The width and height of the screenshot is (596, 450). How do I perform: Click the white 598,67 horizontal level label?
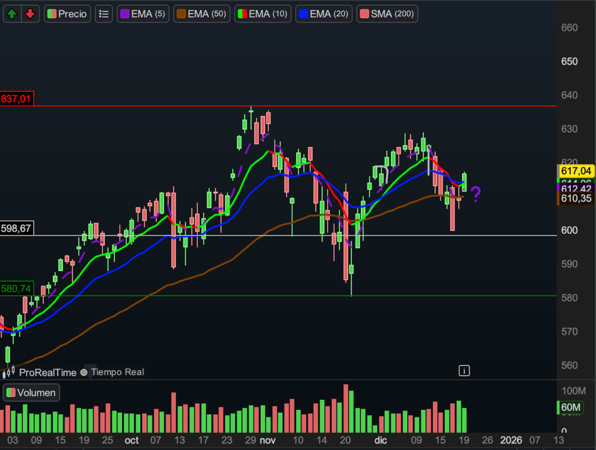(17, 228)
